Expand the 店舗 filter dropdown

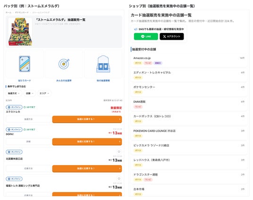(x=30, y=93)
